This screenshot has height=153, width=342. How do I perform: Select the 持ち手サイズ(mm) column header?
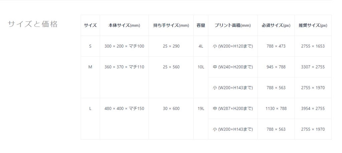click(171, 26)
